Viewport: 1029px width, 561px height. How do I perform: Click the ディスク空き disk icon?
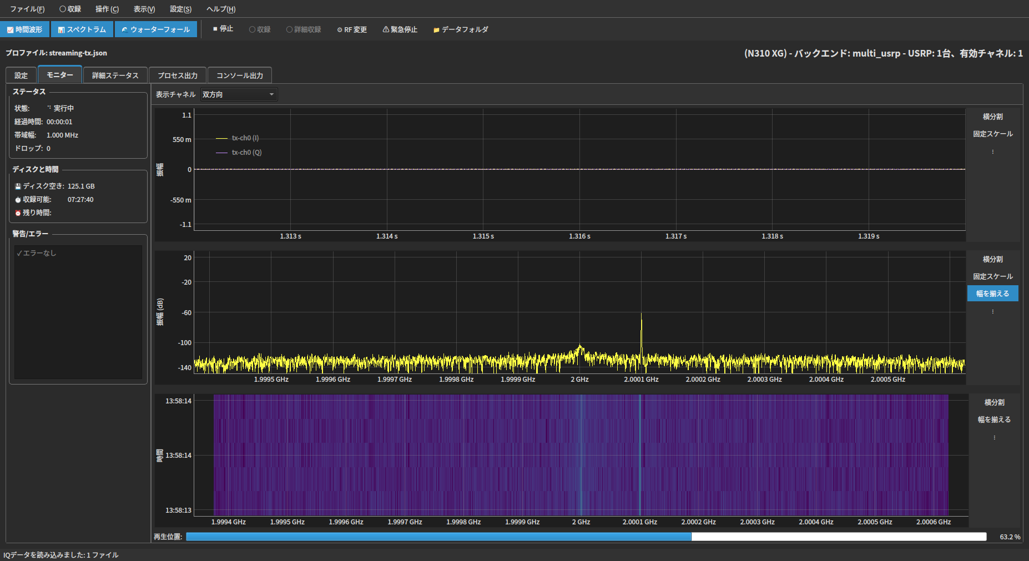tap(18, 186)
